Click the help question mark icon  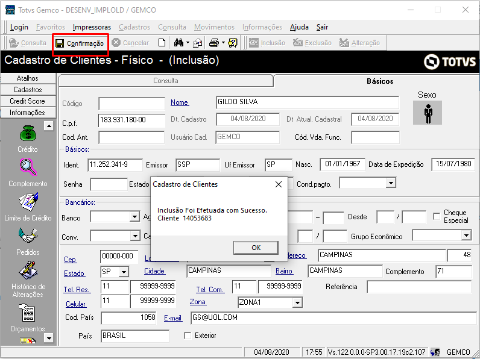point(233,43)
